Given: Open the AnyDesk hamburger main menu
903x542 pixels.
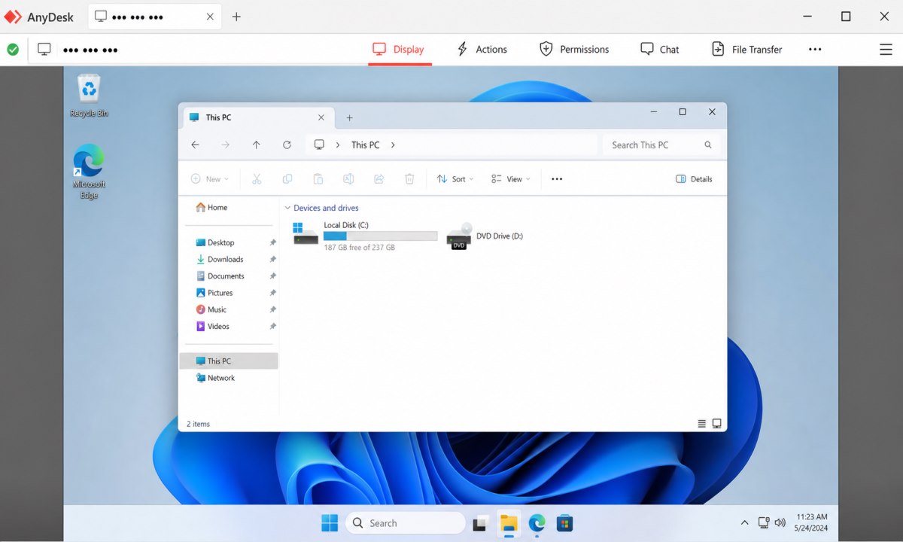Looking at the screenshot, I should [886, 50].
